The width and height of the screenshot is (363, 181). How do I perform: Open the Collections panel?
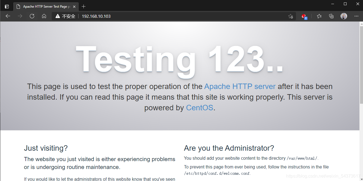(331, 16)
